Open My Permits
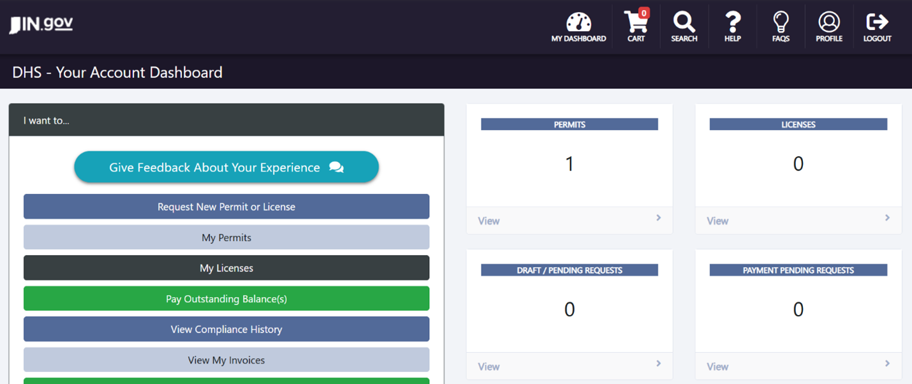Image resolution: width=912 pixels, height=384 pixels. (x=226, y=237)
